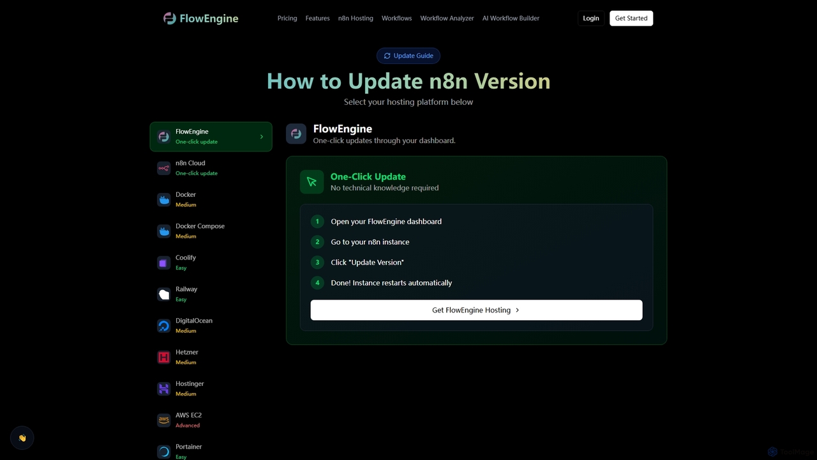Click the Docker whale icon
This screenshot has width=817, height=460.
pyautogui.click(x=164, y=199)
